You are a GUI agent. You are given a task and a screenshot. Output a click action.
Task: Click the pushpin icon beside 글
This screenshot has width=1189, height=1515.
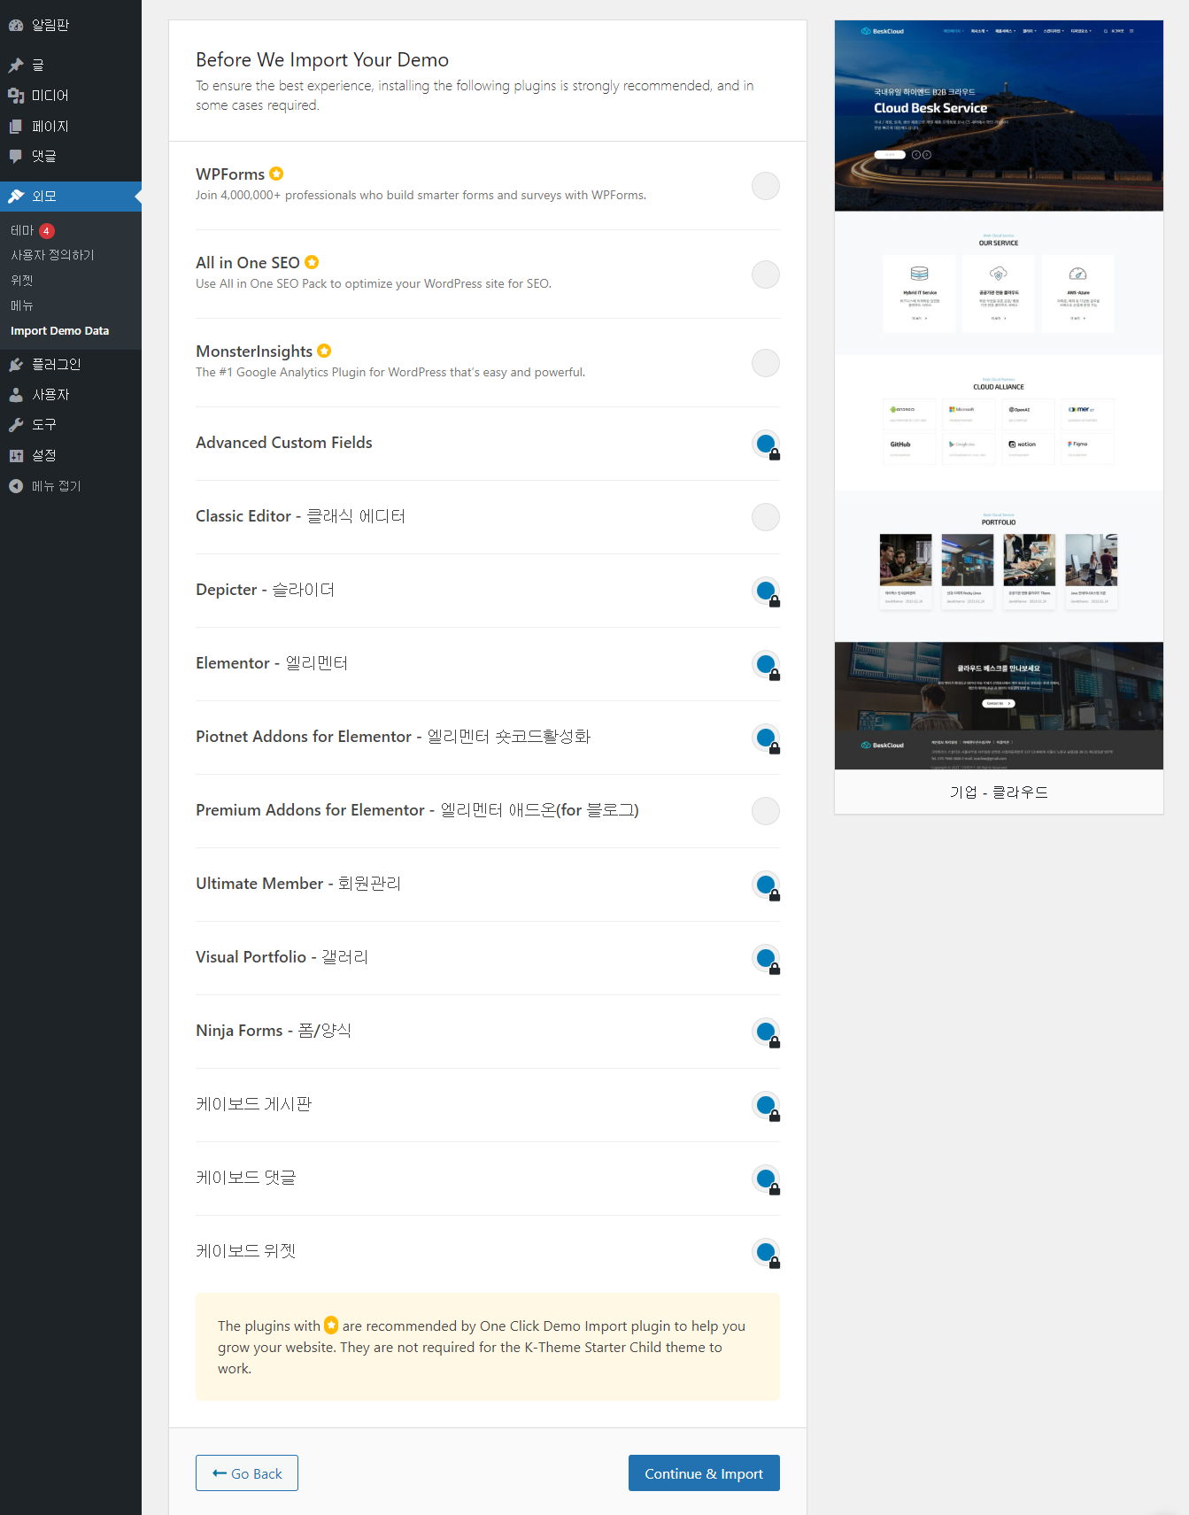click(16, 66)
